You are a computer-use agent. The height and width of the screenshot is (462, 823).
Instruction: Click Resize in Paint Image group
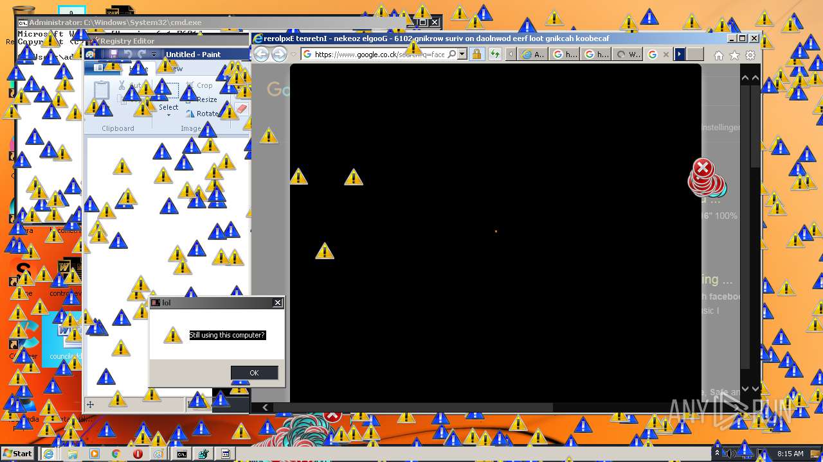tap(201, 99)
